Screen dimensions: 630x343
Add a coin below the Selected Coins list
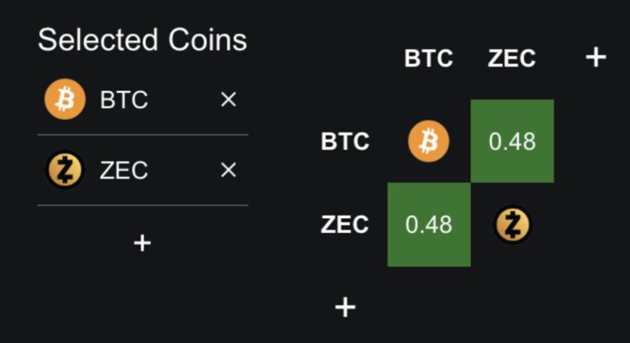(142, 243)
